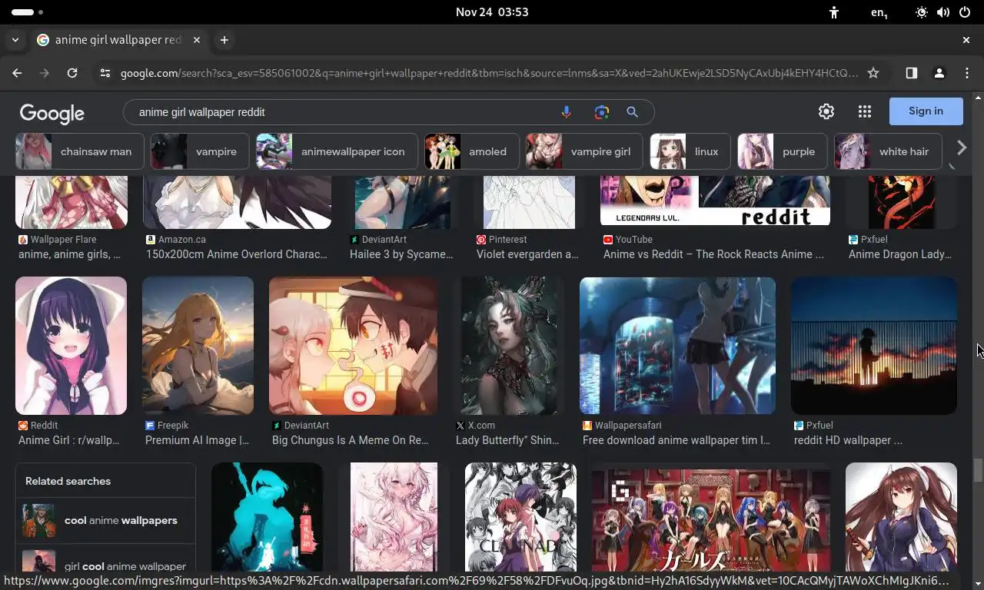The image size is (984, 590).
Task: Close the anime girl wallpaper tab
Action: click(x=197, y=40)
